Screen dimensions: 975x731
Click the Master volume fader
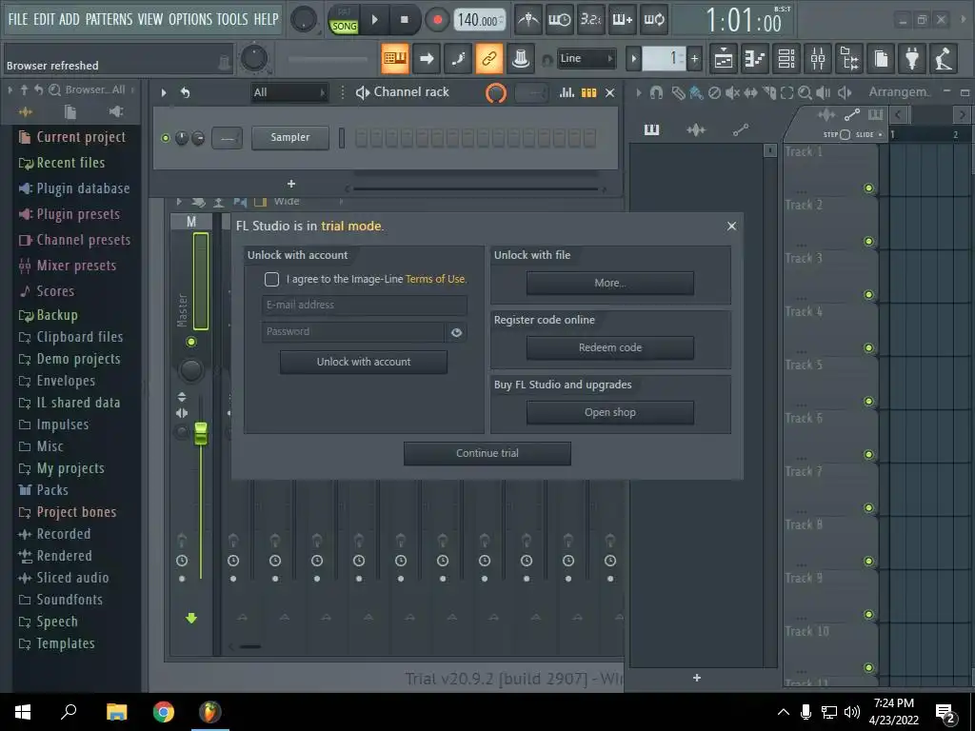tap(201, 433)
